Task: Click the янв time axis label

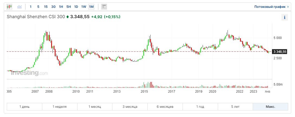Action: (x=268, y=92)
